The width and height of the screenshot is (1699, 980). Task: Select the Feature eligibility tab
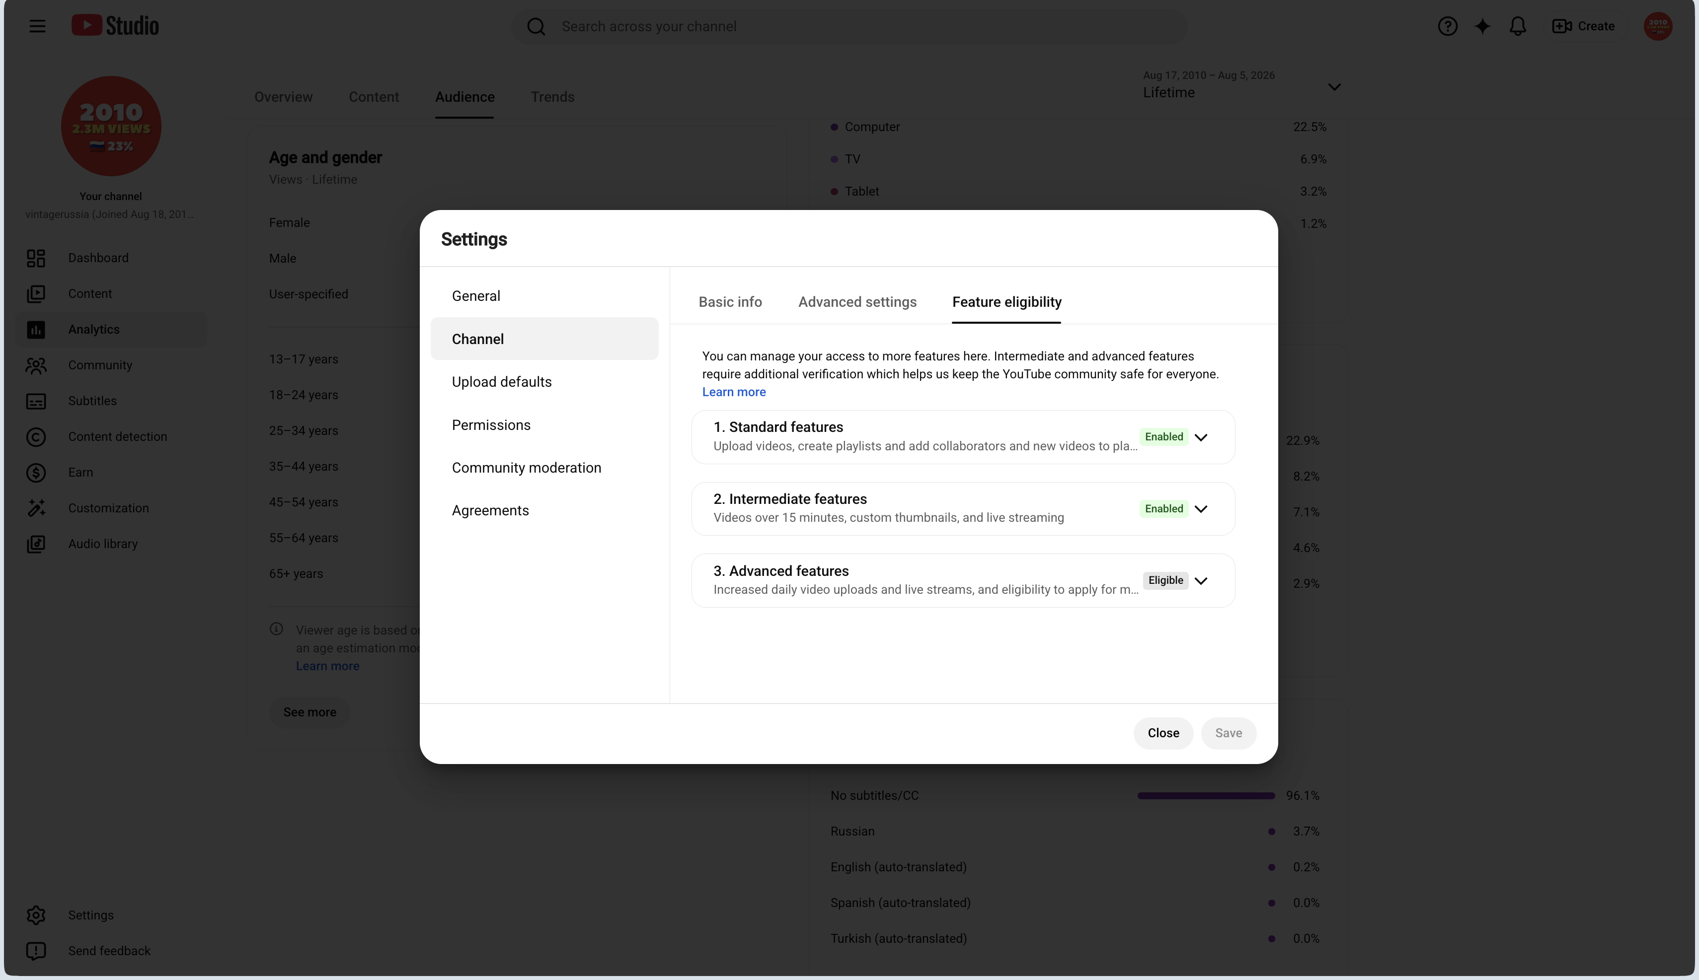coord(1007,302)
